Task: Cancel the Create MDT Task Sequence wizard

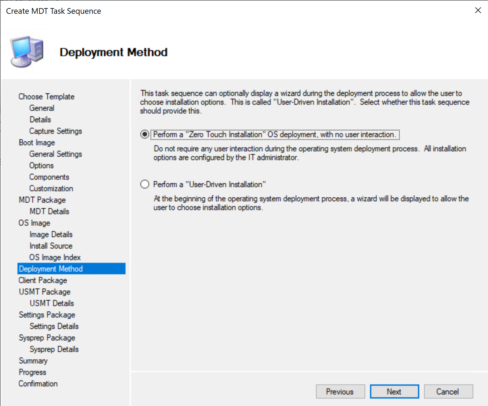Action: 448,391
